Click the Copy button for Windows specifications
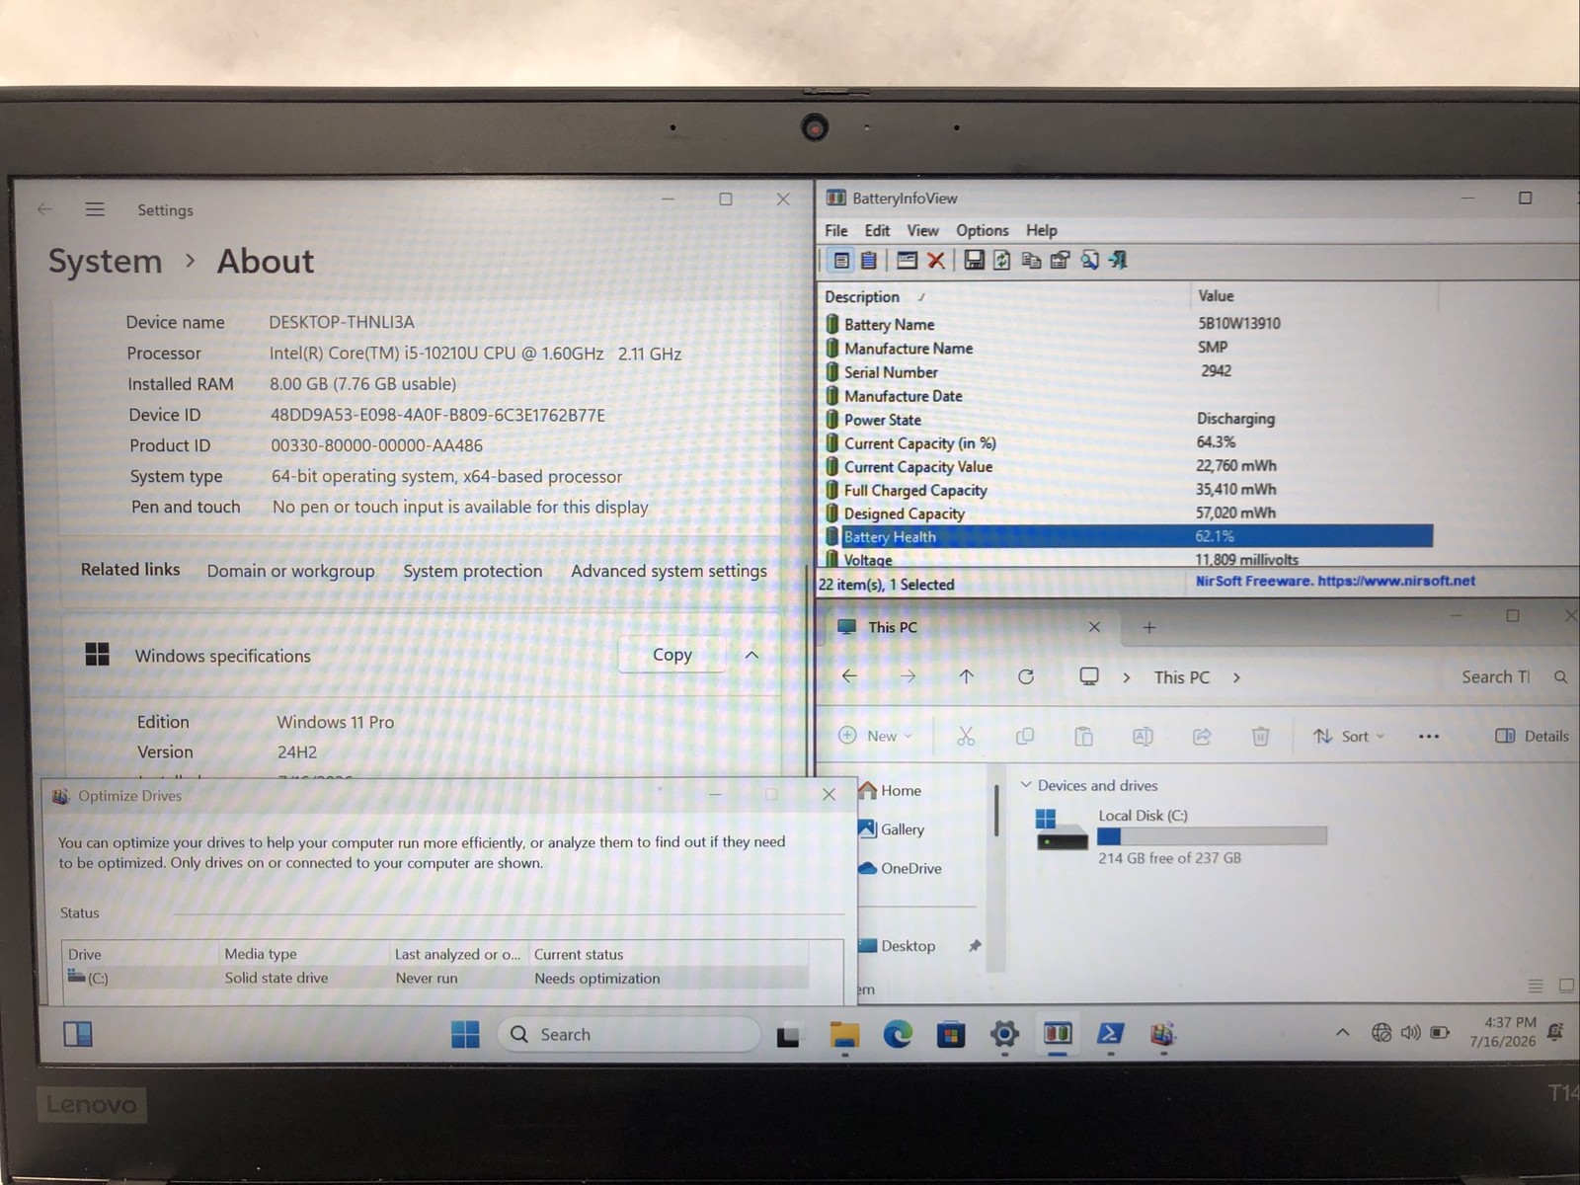1580x1185 pixels. click(672, 655)
